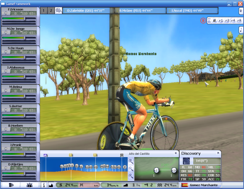Toggle the lightbulb icon for B.Hoeben
This screenshot has width=244, height=189.
tap(6, 130)
